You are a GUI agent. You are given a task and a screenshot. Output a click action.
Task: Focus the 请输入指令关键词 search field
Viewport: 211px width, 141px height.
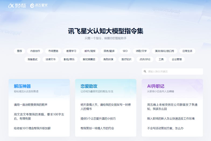pos(172,72)
